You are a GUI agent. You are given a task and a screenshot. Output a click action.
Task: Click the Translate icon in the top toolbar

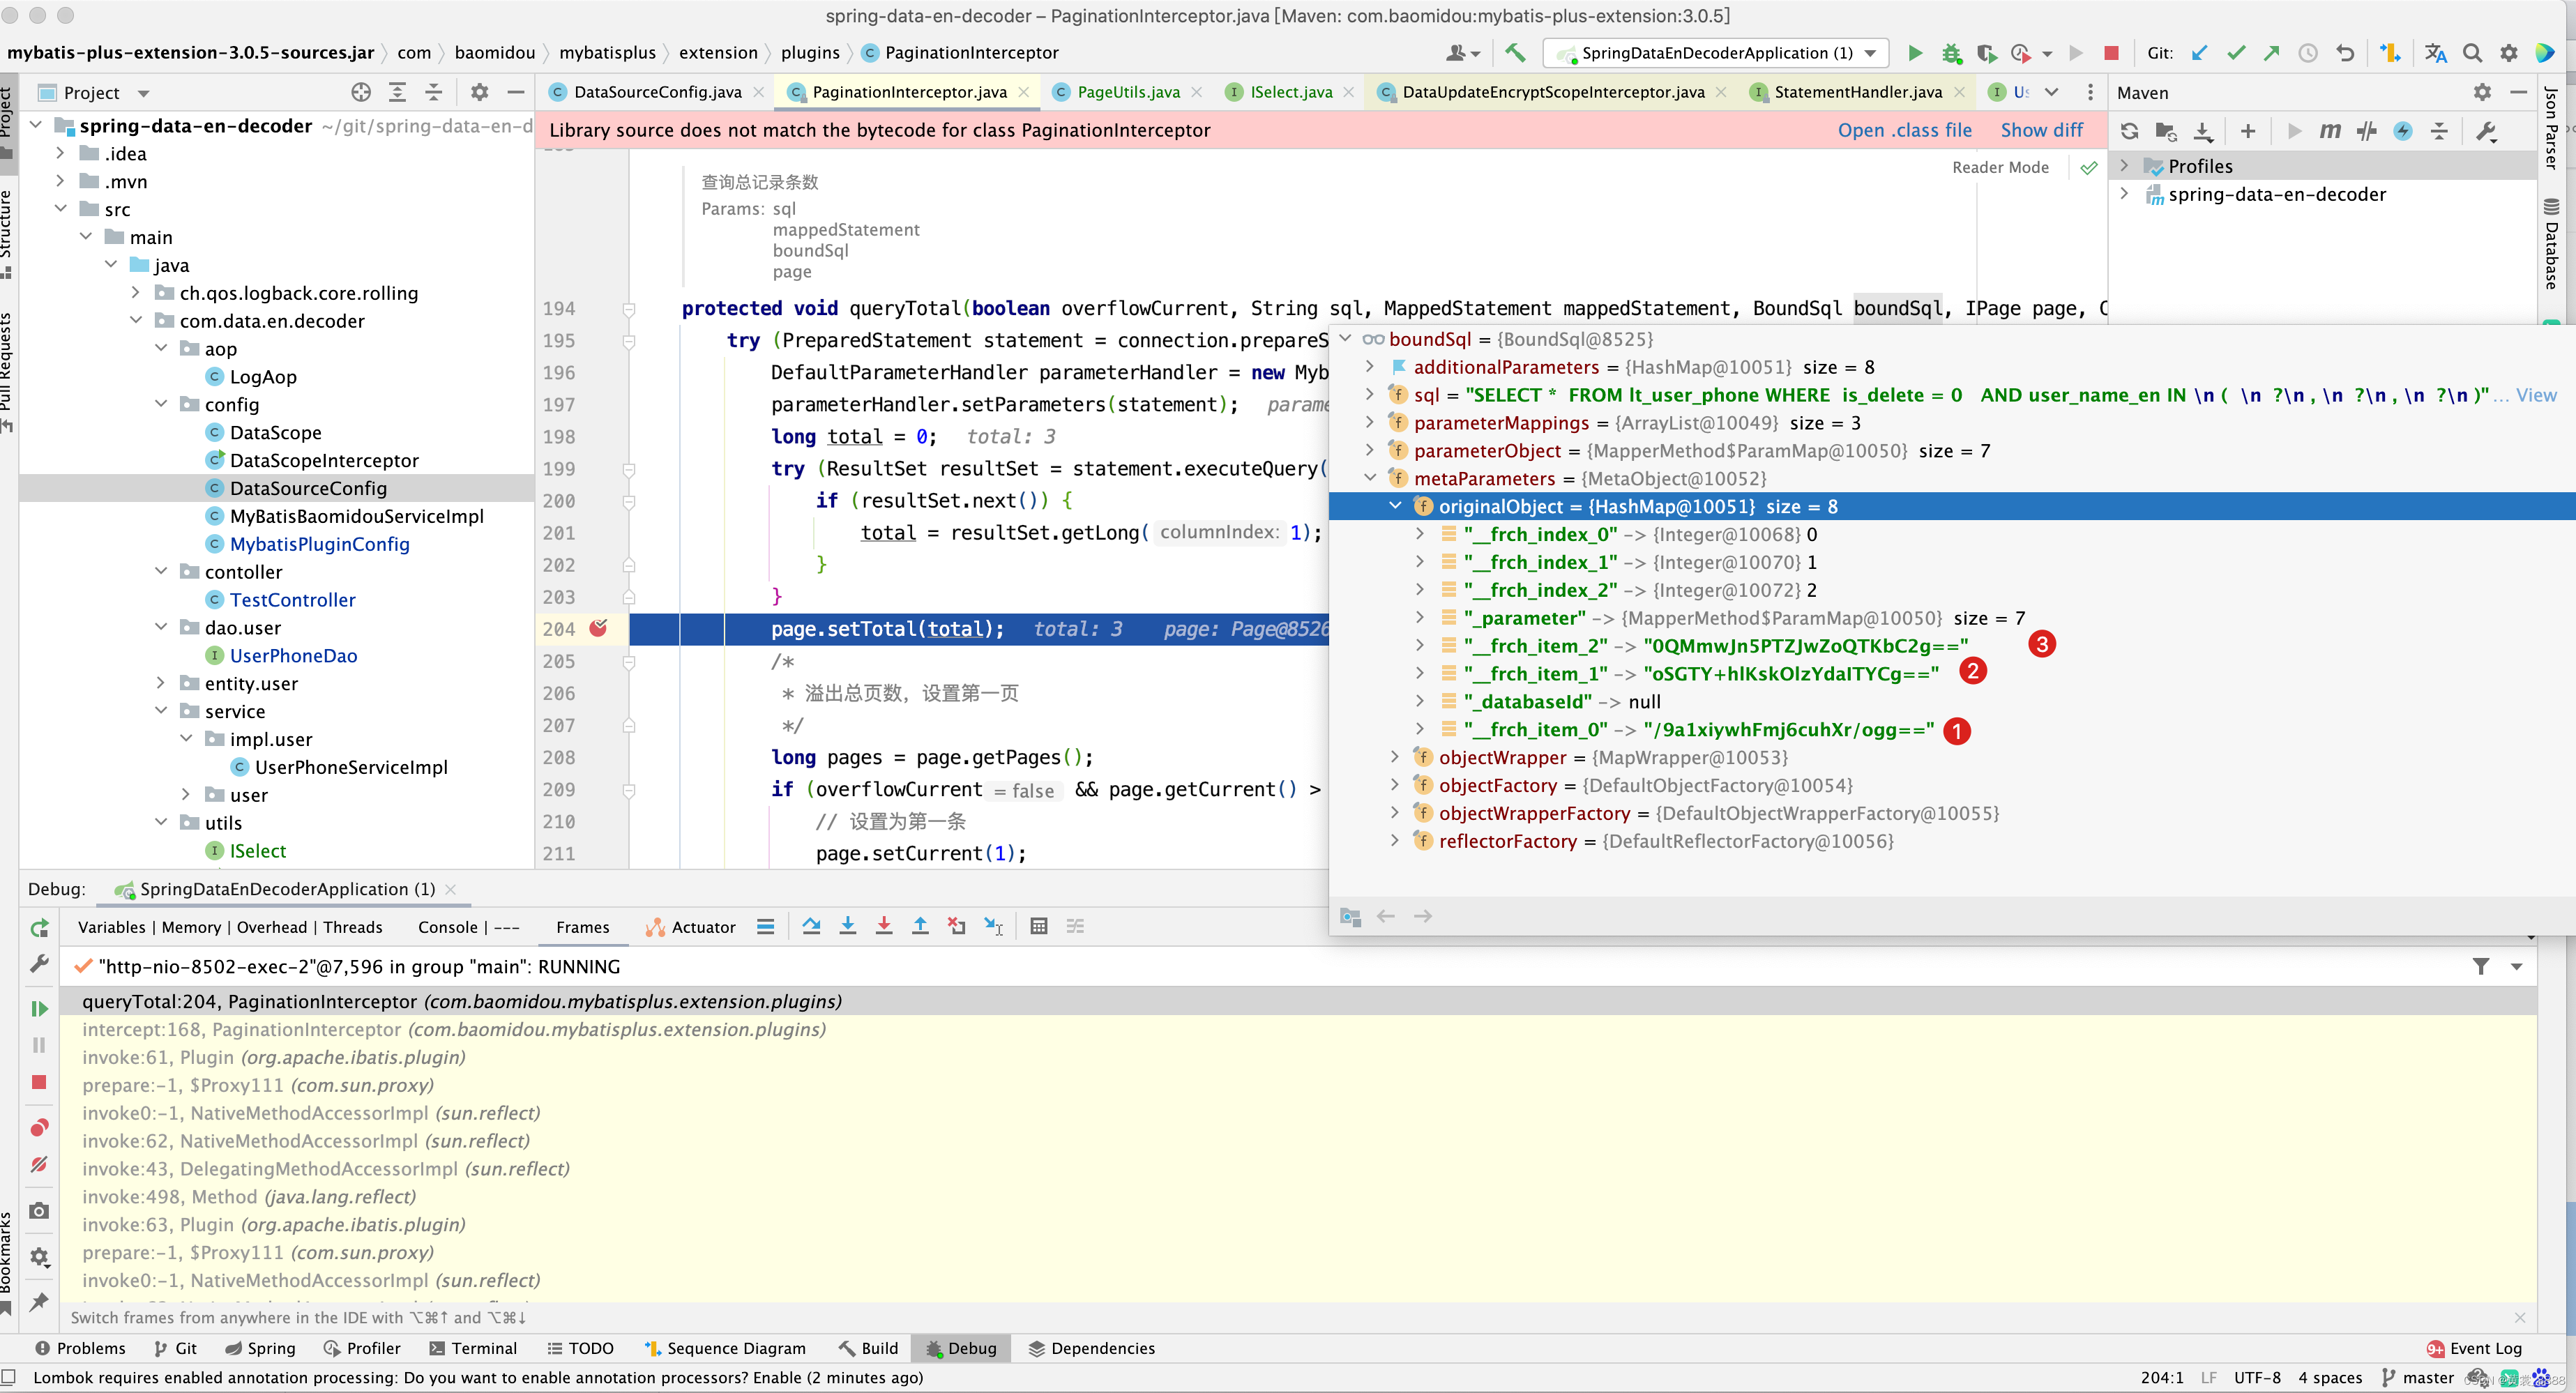pos(2435,53)
